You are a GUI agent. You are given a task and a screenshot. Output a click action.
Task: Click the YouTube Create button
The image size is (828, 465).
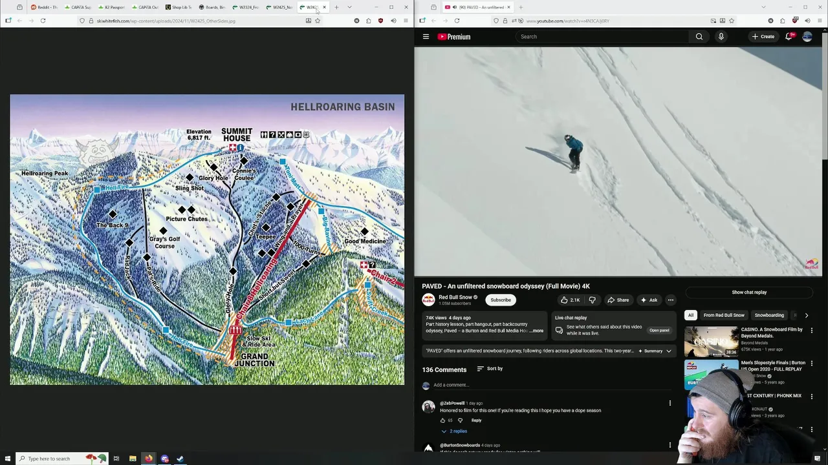(x=763, y=37)
